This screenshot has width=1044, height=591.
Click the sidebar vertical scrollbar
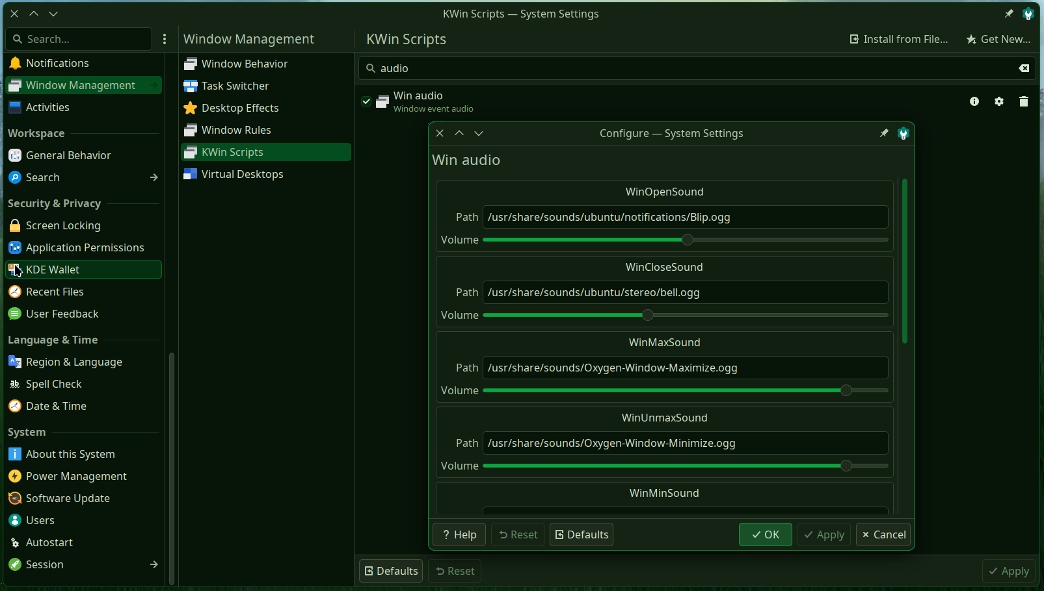point(172,468)
